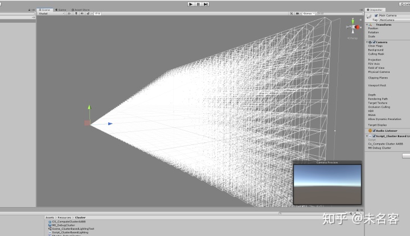Toggle the Camera component enabled checkbox
410x236 pixels.
(374, 42)
